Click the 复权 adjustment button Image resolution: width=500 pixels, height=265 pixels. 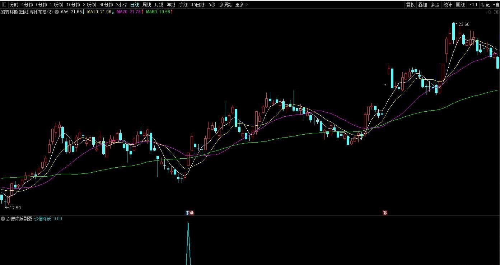pyautogui.click(x=410, y=5)
